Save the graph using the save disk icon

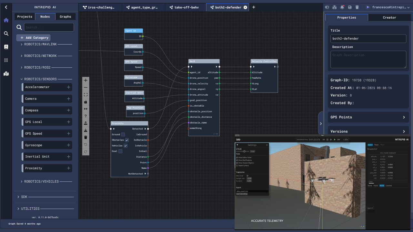tap(350, 7)
